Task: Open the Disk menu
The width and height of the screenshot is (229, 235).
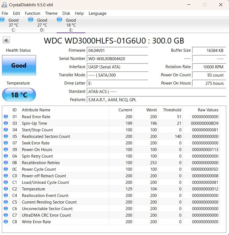Action: 66,13
